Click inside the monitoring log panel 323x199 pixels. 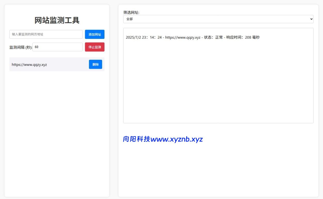tap(218, 77)
